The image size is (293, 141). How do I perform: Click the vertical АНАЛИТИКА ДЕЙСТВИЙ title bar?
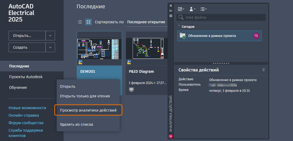(171, 114)
